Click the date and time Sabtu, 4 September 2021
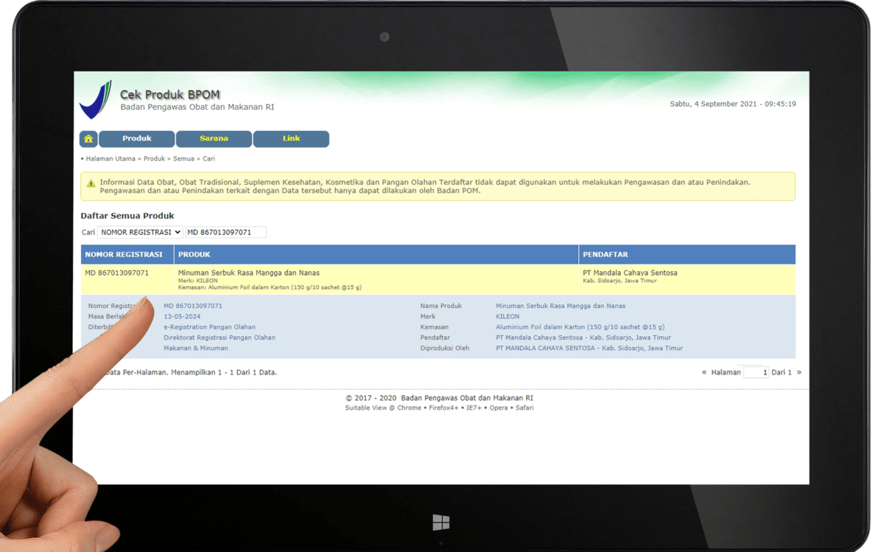Screen dimensions: 884x552 pos(733,104)
